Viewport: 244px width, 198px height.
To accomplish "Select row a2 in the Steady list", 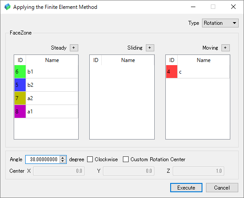I will 46,98.
